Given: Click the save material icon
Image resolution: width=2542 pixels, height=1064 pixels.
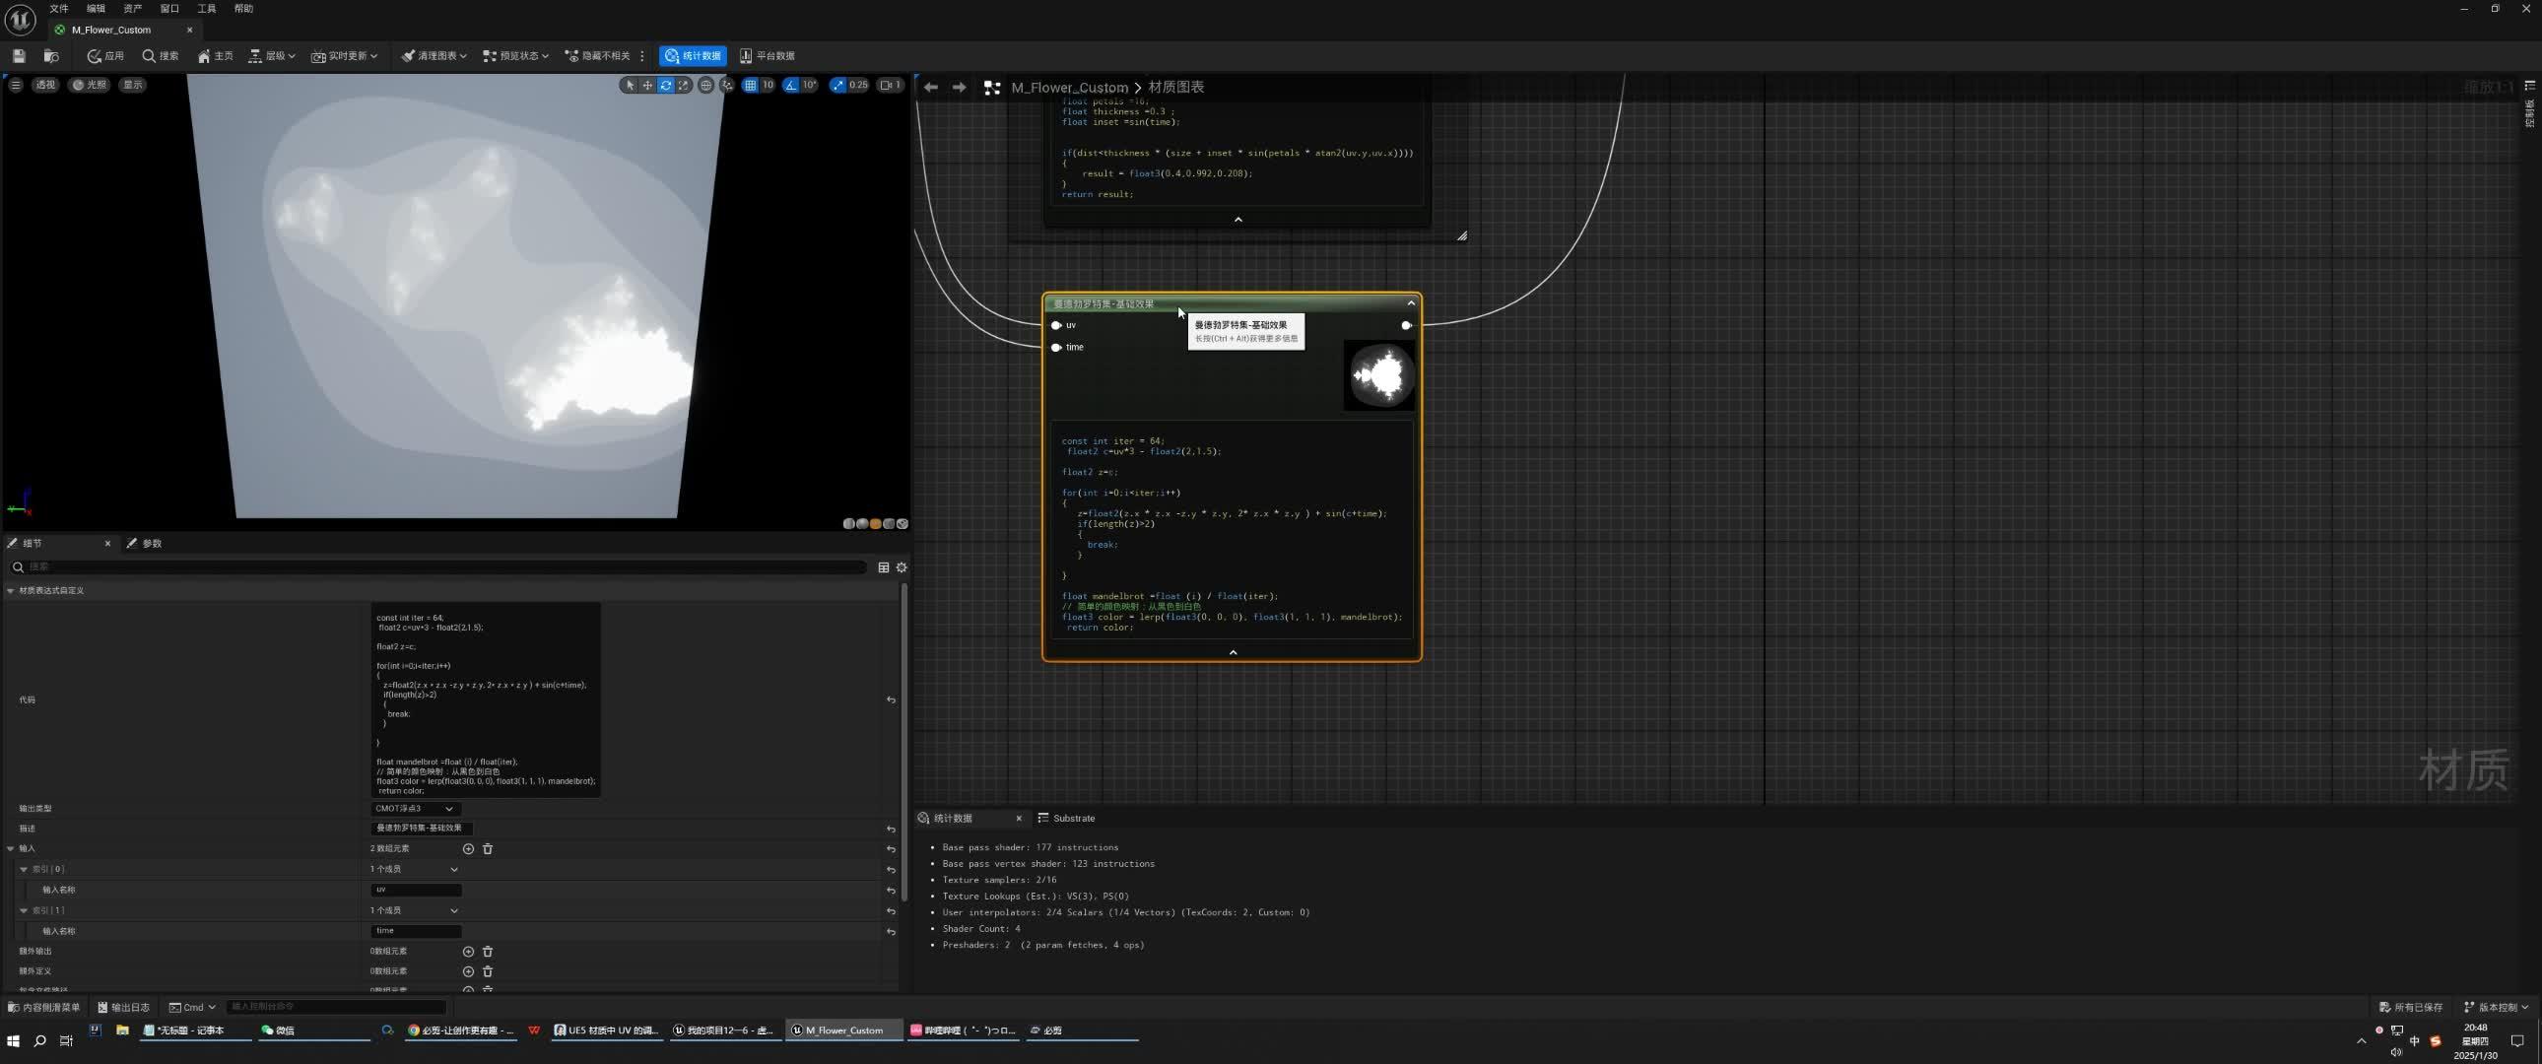Looking at the screenshot, I should tap(19, 56).
